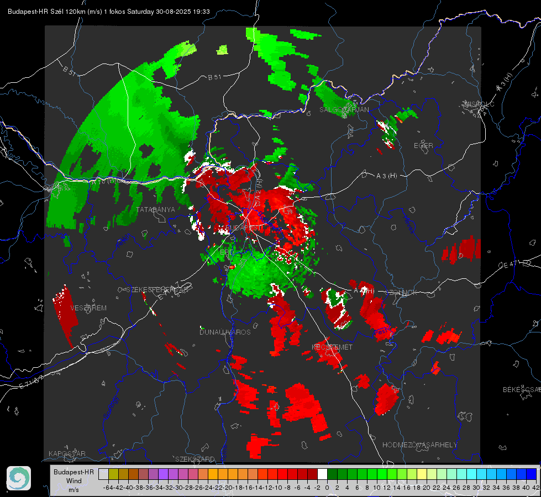Click the EGER city label
Image resolution: width=541 pixels, height=497 pixels.
(x=423, y=146)
